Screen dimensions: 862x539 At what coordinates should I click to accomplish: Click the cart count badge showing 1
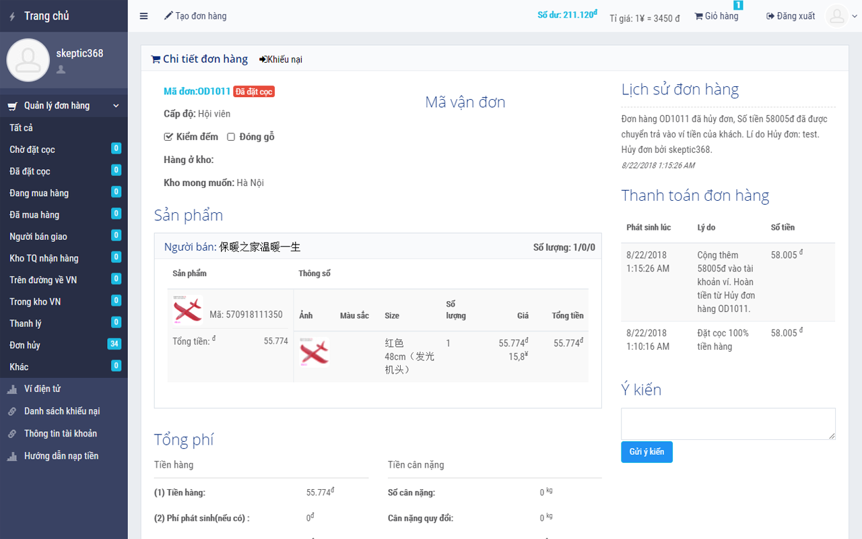[x=738, y=5]
